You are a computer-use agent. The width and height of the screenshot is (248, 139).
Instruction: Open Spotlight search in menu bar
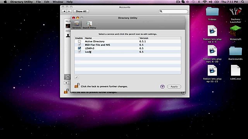click(243, 2)
